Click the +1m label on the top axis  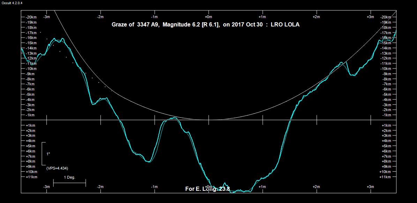click(262, 17)
